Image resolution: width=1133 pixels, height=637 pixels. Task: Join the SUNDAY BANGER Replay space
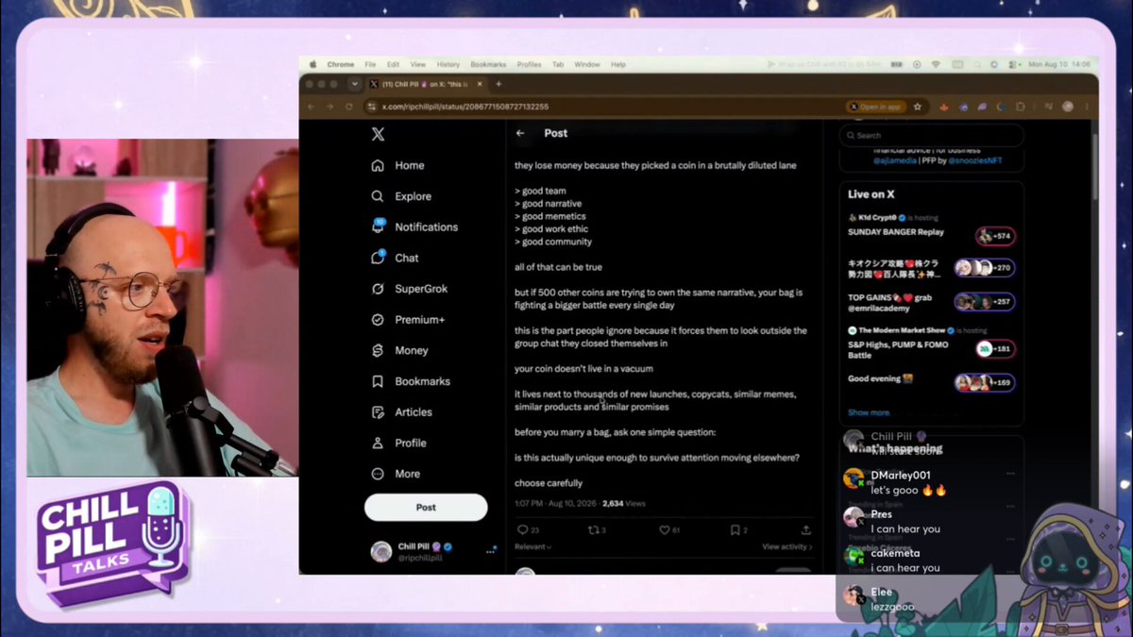pos(996,236)
